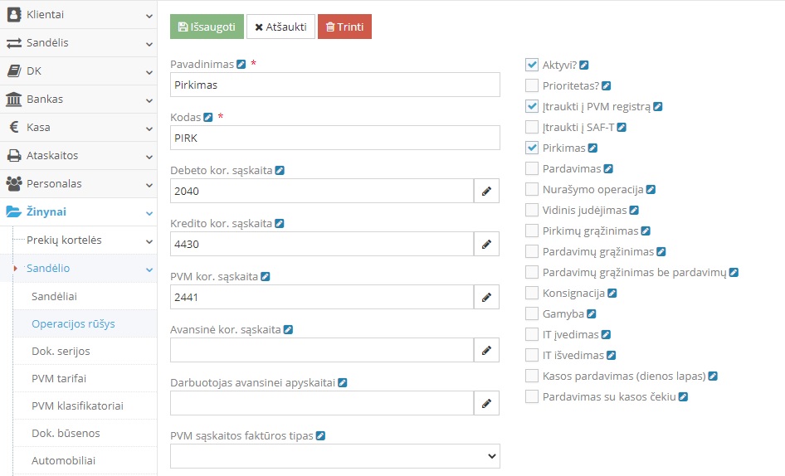Click the Pavadinimas text field

(334, 85)
